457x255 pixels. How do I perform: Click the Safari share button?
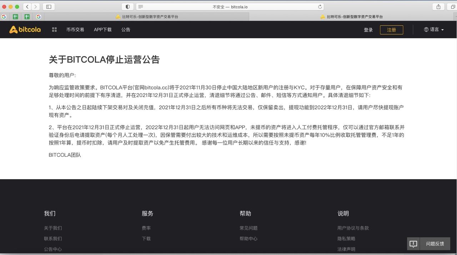(438, 6)
